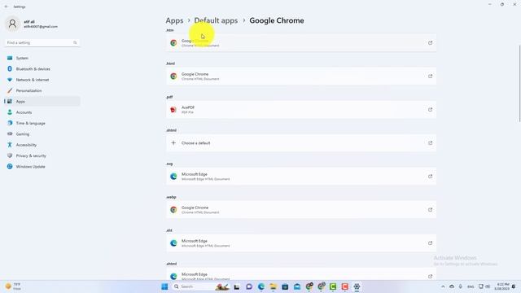Click the Edge icon in the .svg row
The height and width of the screenshot is (293, 521).
coord(173,177)
